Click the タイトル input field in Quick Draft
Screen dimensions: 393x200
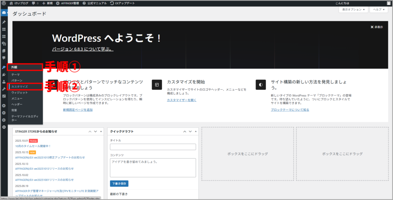pyautogui.click(x=153, y=147)
